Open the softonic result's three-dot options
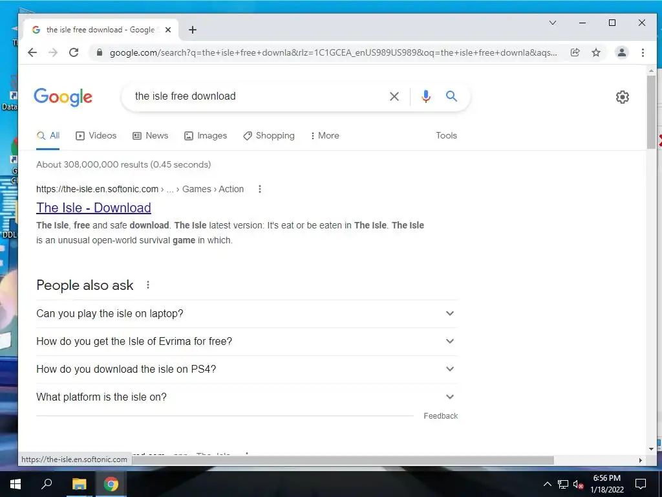Screen dimensions: 662x497 [260, 189]
